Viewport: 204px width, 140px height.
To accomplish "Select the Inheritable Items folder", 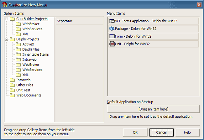I will (x=35, y=55).
